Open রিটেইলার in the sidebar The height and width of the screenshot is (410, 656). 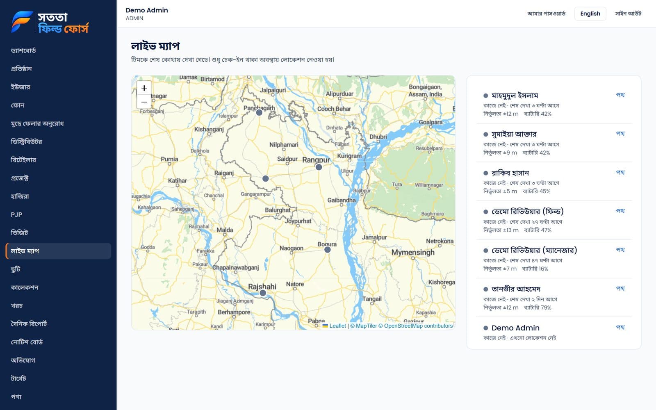click(x=58, y=160)
